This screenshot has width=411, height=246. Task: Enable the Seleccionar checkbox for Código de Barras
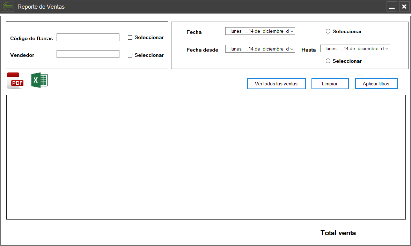tap(130, 38)
